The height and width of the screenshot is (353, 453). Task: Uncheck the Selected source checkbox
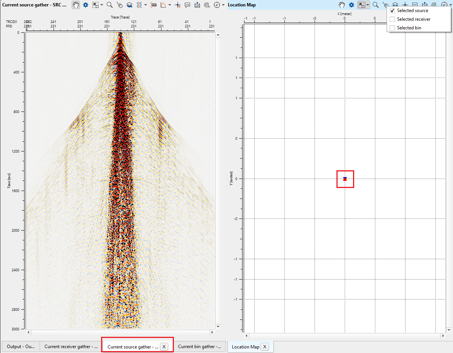pos(392,11)
